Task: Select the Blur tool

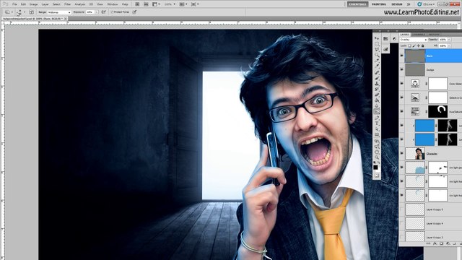Action: click(x=377, y=106)
